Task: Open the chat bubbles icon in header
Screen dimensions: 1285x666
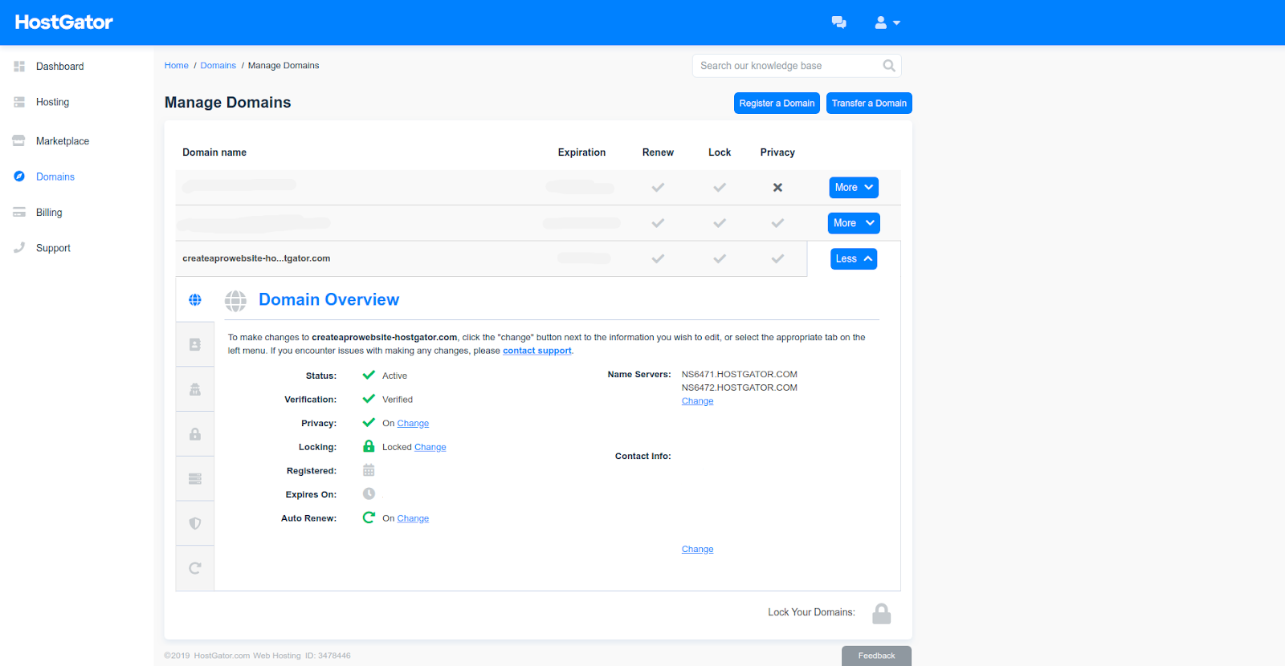Action: (x=838, y=22)
